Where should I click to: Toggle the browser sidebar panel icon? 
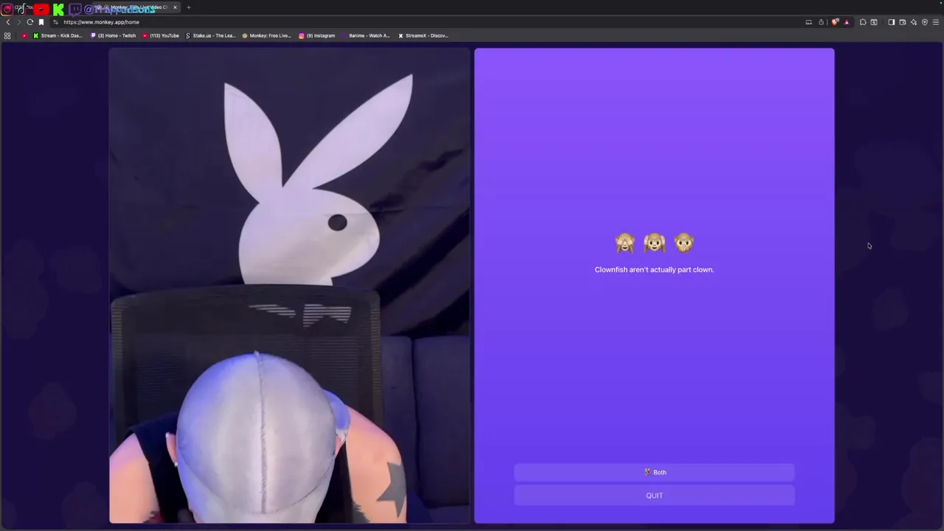891,22
